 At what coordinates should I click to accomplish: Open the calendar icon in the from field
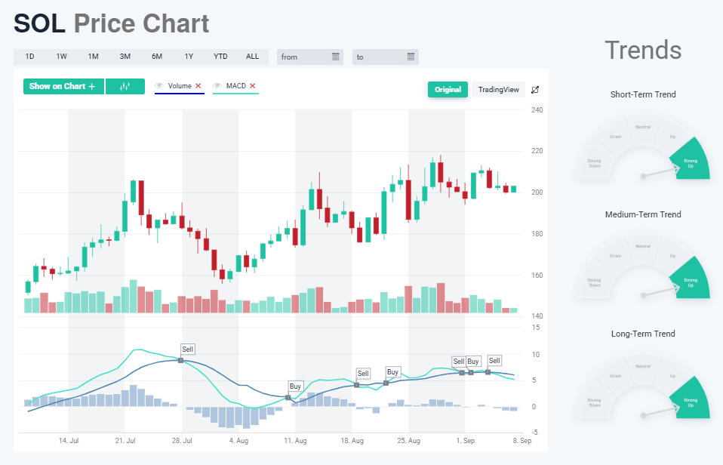point(336,57)
